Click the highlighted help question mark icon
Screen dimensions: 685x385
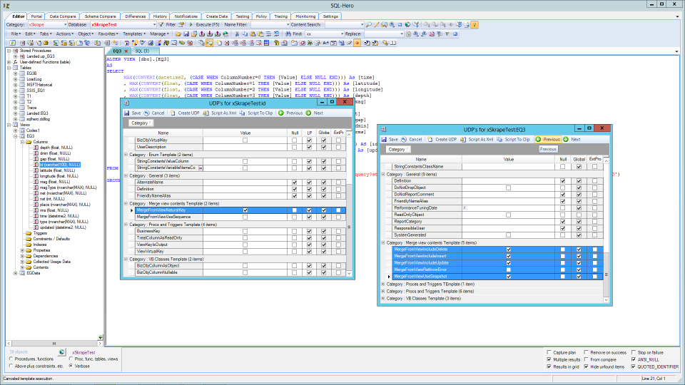[x=475, y=24]
